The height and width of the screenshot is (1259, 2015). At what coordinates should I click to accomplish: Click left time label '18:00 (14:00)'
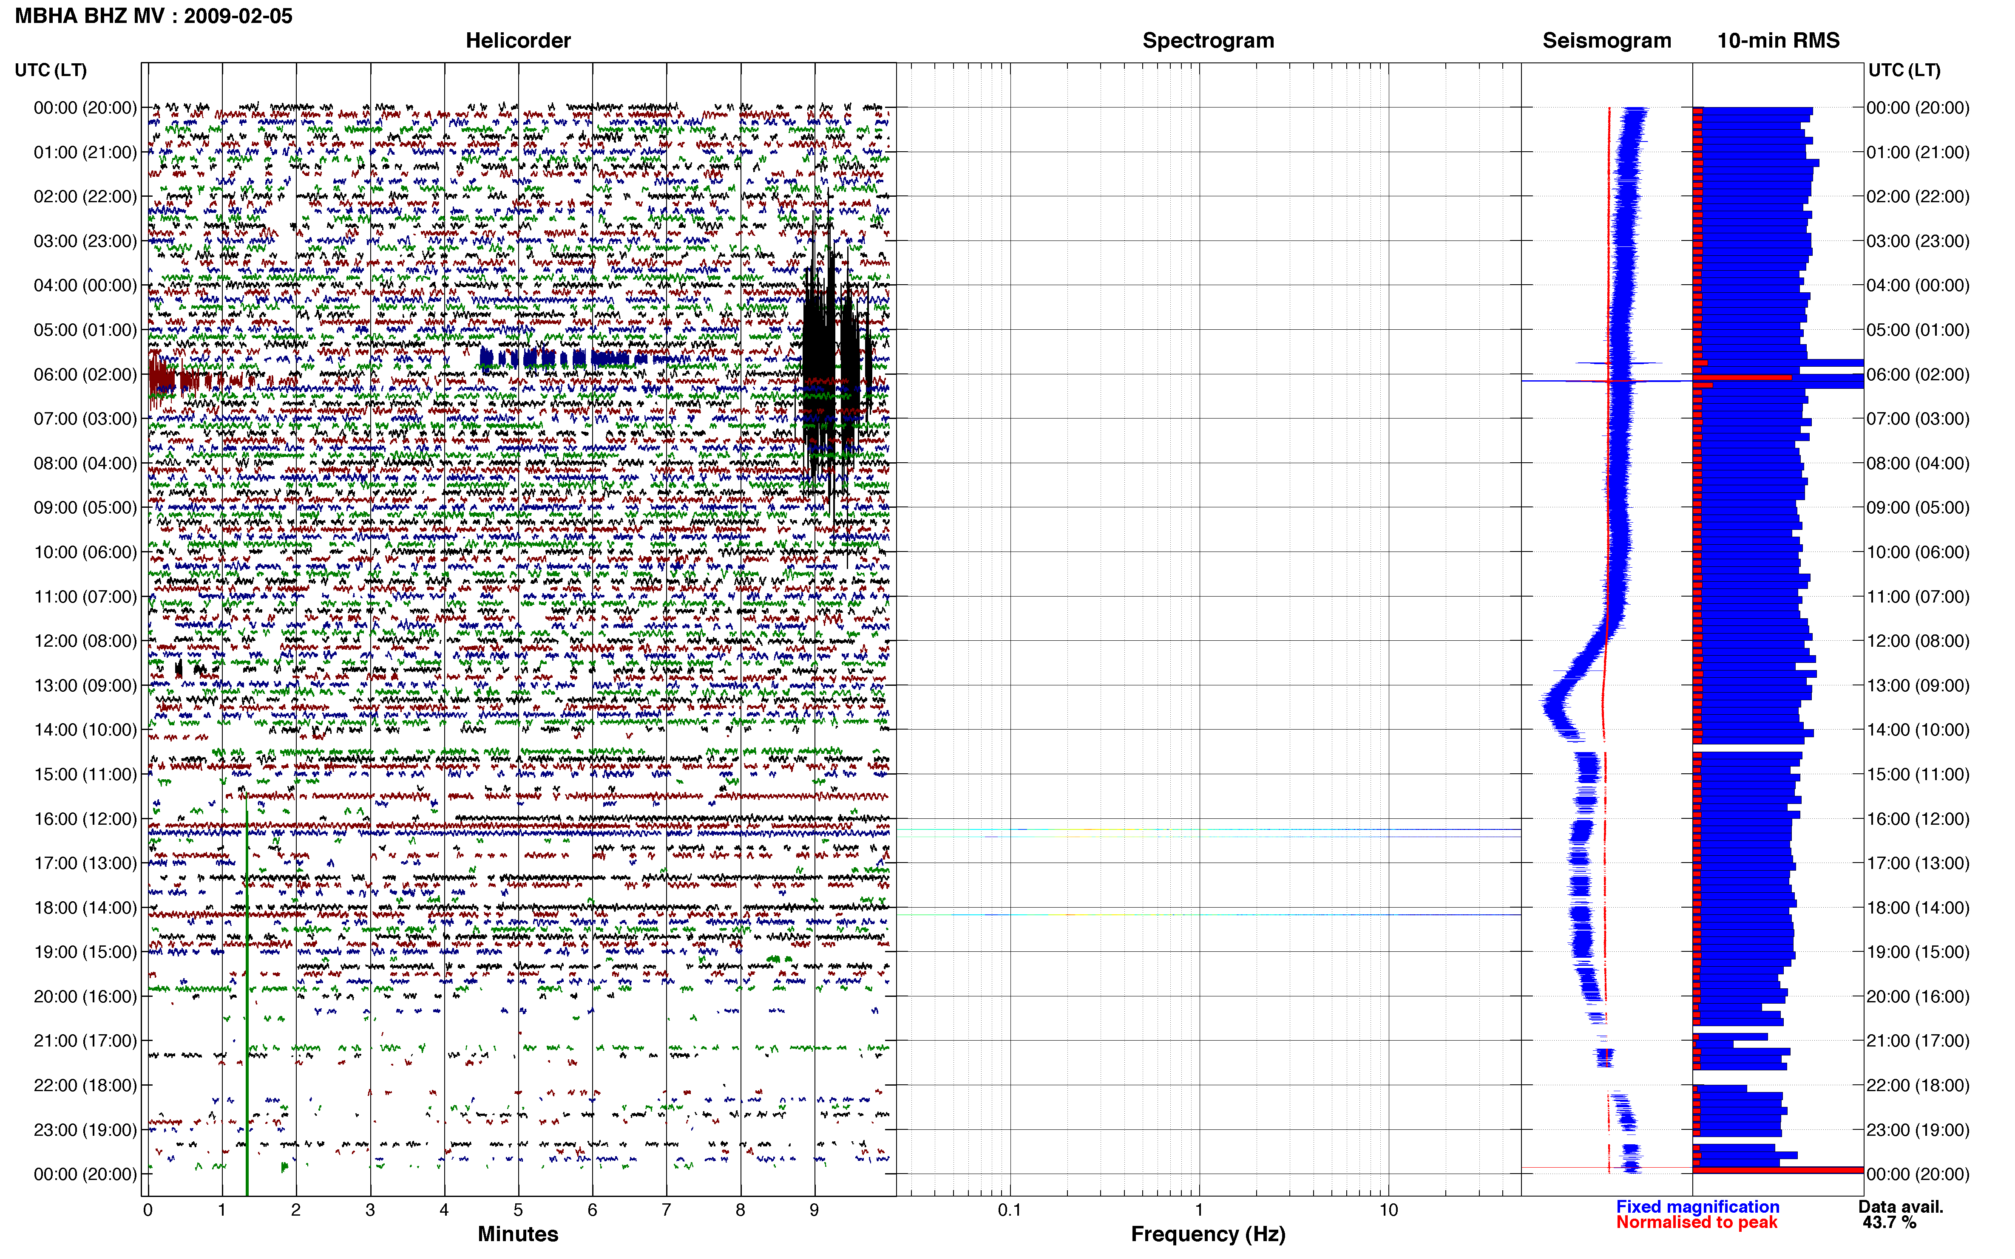pyautogui.click(x=85, y=908)
